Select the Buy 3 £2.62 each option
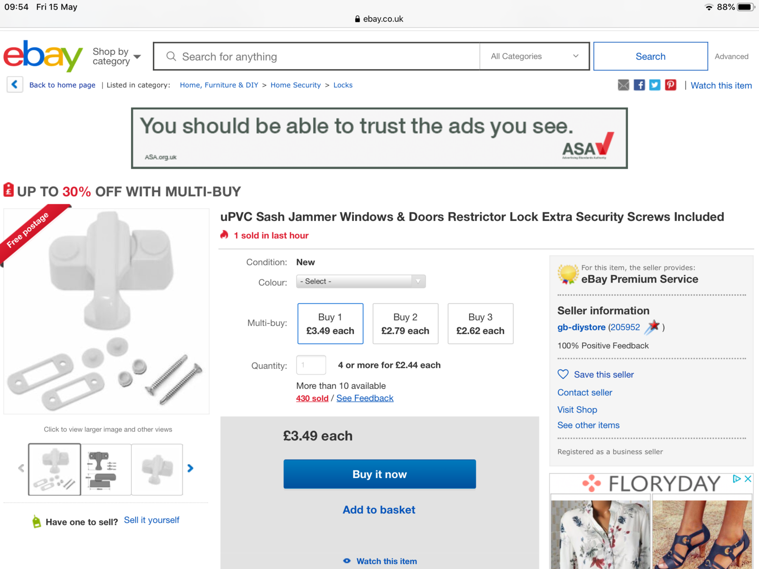The image size is (759, 569). (481, 323)
